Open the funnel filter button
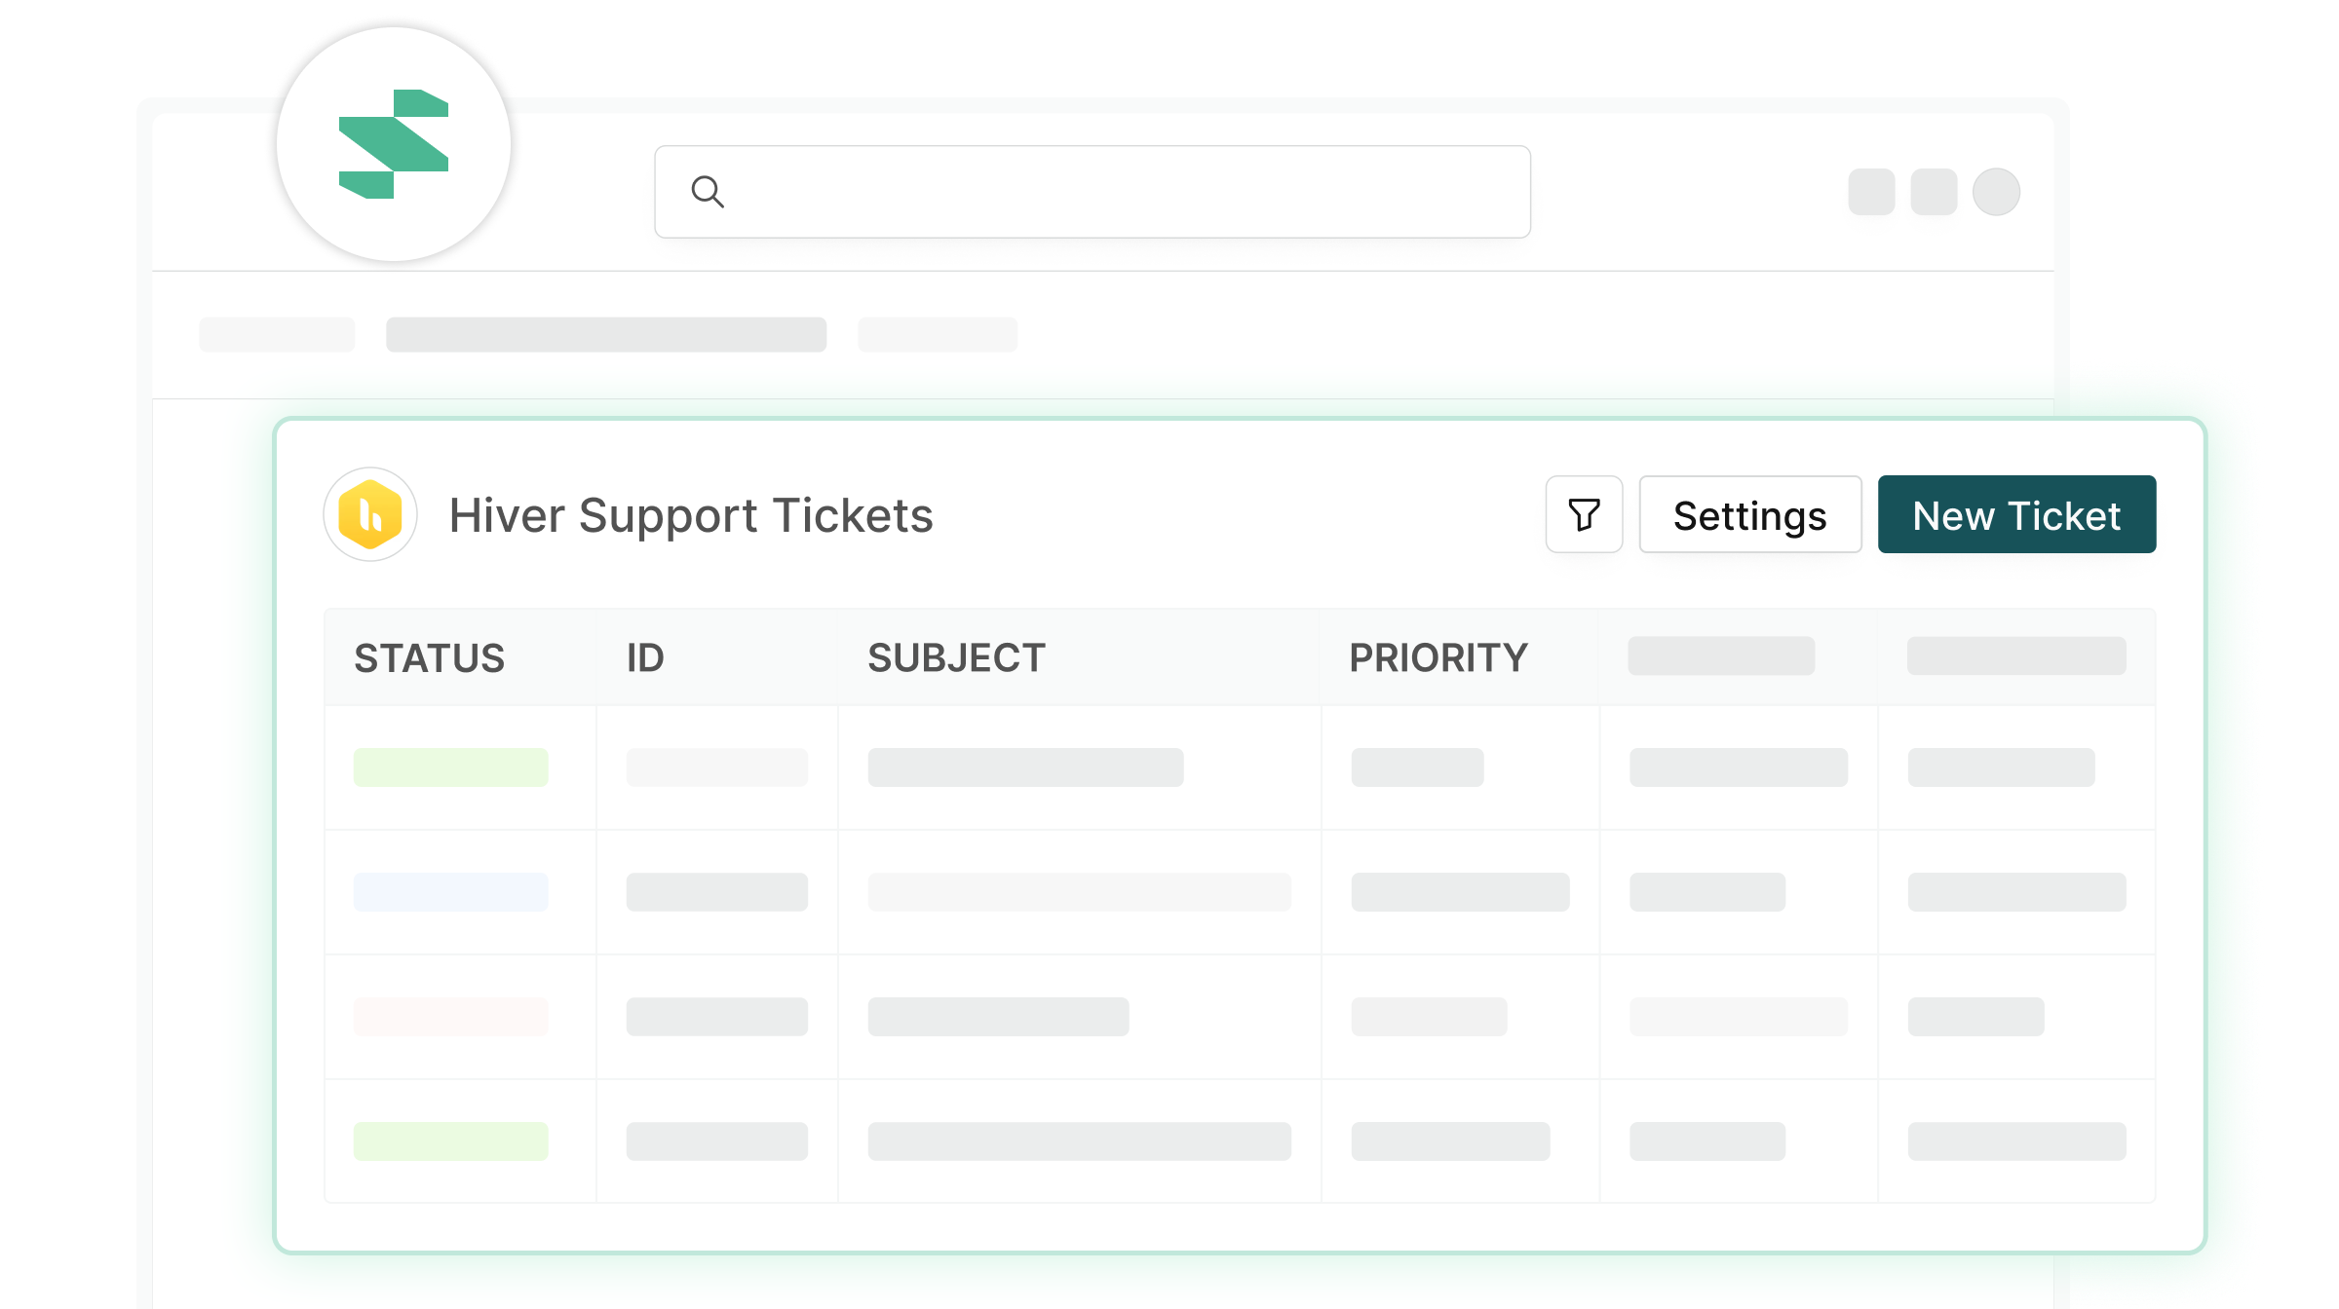This screenshot has height=1309, width=2339. point(1584,514)
